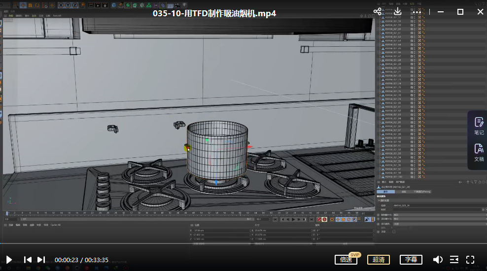
Task: Open the 倍速 playback speed options
Action: point(346,259)
